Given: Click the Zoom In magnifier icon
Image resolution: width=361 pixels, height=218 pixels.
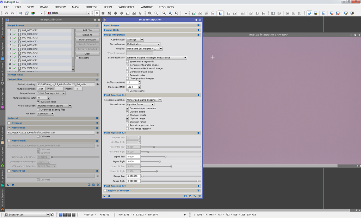Looking at the screenshot, I should point(150,13).
